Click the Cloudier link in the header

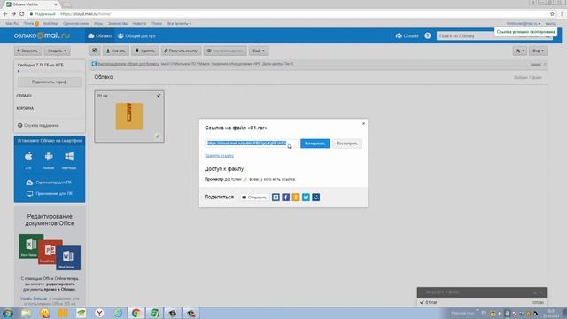tap(408, 35)
